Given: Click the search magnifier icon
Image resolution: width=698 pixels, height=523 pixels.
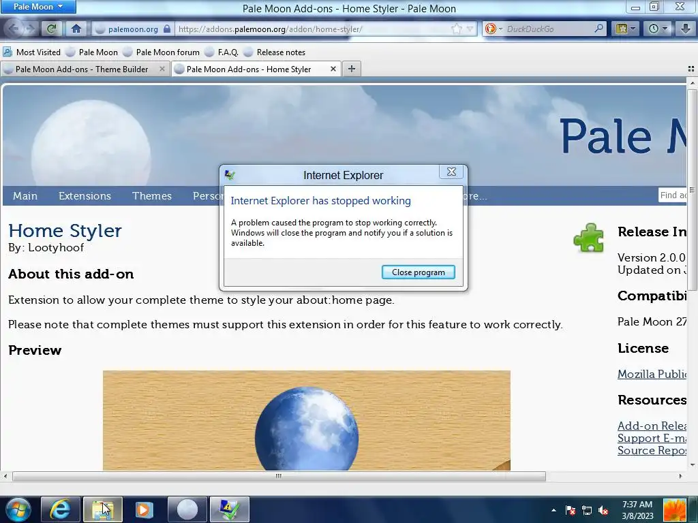Looking at the screenshot, I should click(x=599, y=29).
